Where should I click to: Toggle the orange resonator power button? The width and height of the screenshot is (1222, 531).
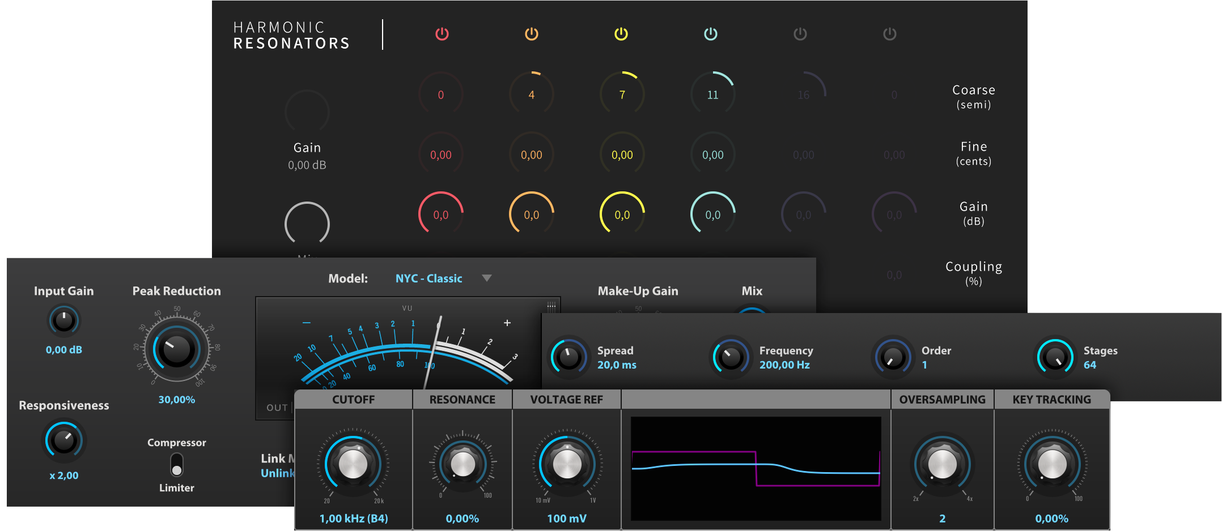click(x=531, y=34)
